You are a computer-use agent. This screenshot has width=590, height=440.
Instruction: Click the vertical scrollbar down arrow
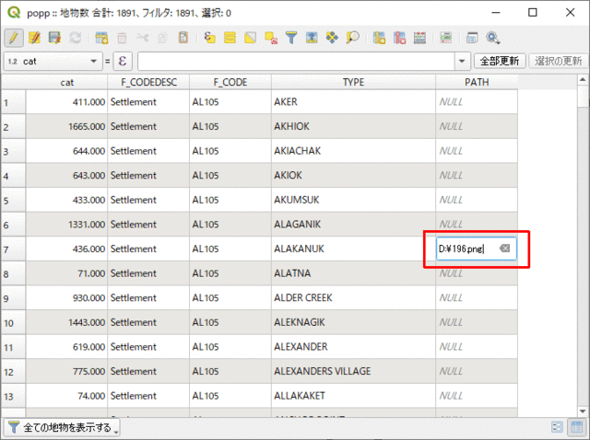coord(583,411)
